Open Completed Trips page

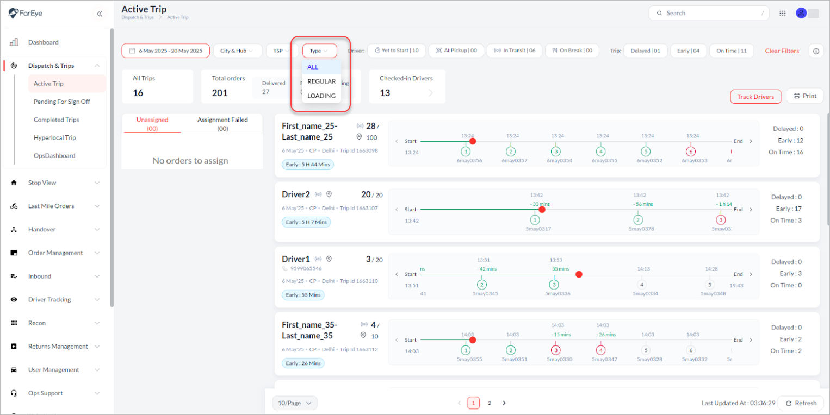click(57, 120)
